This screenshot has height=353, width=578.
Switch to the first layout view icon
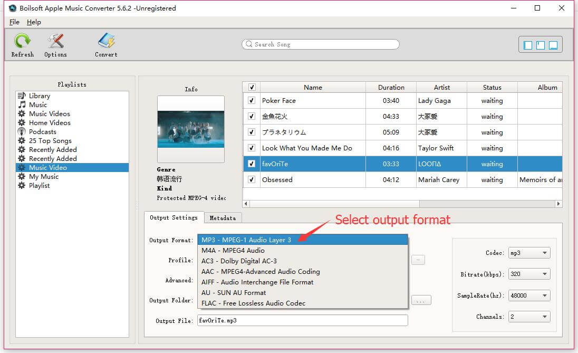click(528, 45)
